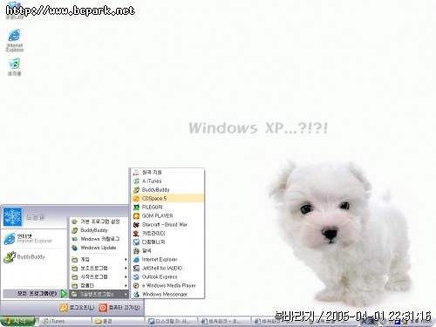Select the Internet Explorer desktop icon
This screenshot has width=436, height=327.
coord(15,41)
